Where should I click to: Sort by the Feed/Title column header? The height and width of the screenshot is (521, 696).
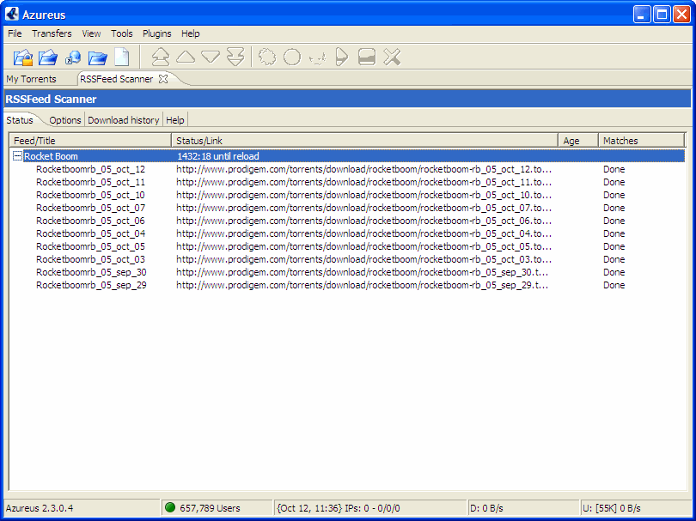click(90, 141)
